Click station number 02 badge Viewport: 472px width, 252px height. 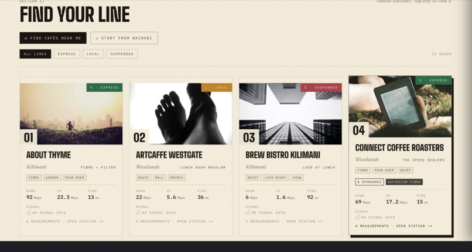pyautogui.click(x=139, y=137)
